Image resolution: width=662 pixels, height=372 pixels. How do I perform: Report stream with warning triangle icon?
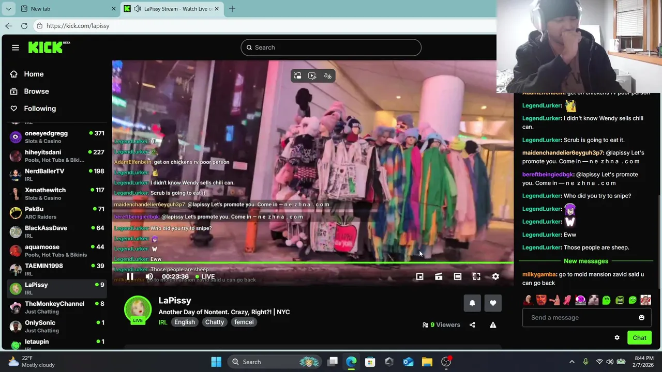click(493, 325)
